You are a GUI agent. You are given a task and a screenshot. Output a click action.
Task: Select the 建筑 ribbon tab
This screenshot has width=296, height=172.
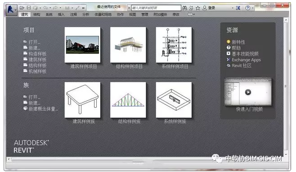point(25,14)
